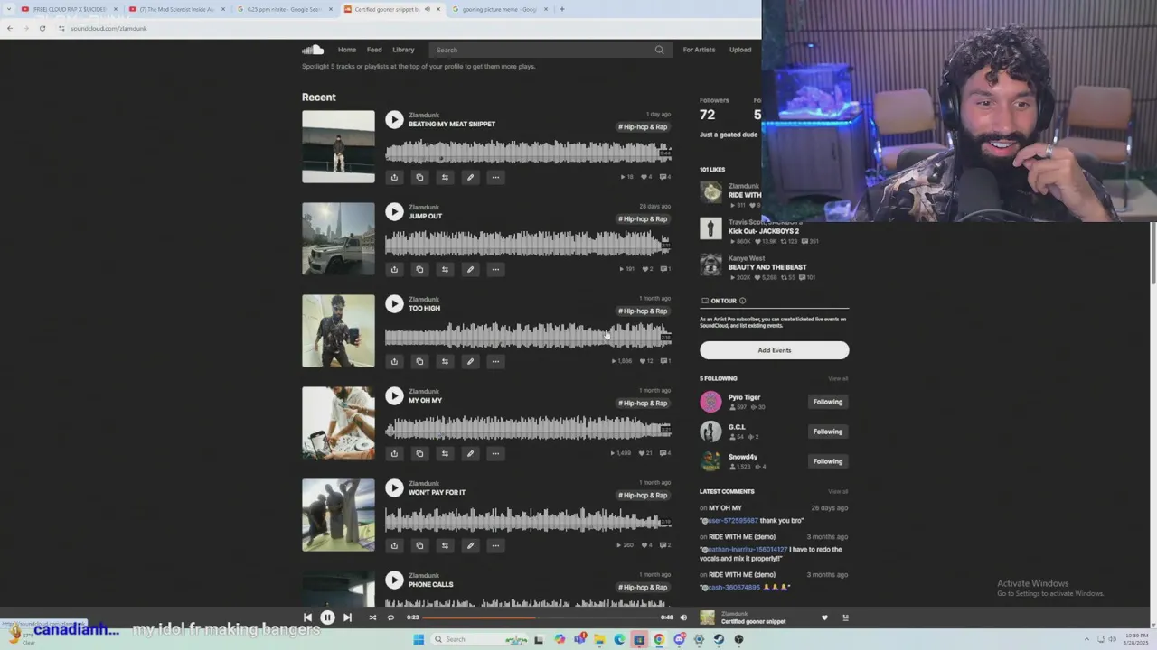View all in the Following section
1157x650 pixels.
coord(838,378)
